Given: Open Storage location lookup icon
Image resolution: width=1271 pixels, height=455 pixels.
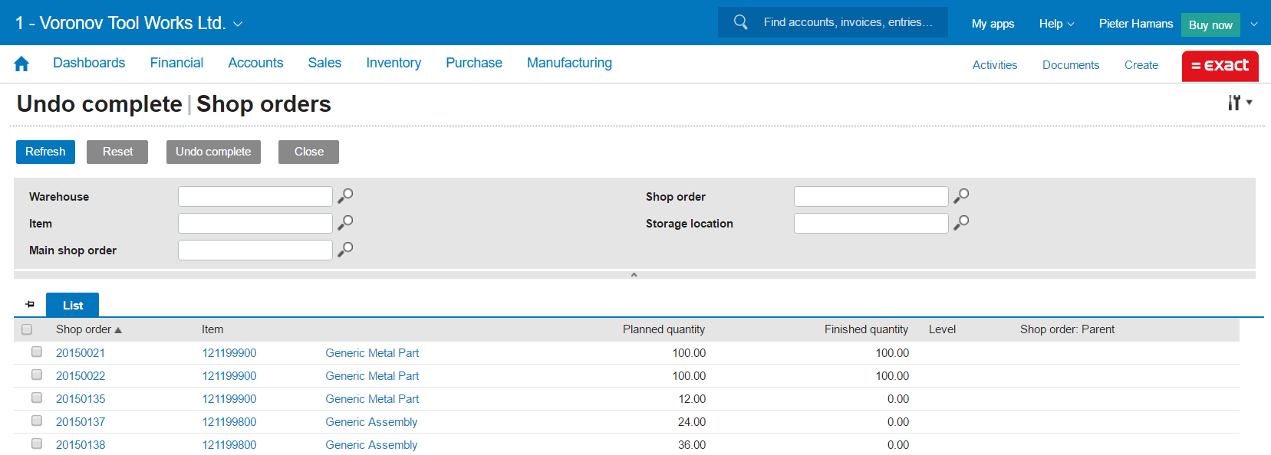Looking at the screenshot, I should tap(961, 223).
